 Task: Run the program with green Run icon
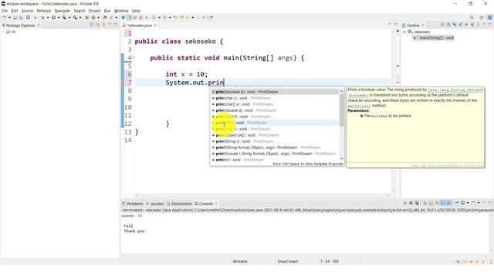53,18
